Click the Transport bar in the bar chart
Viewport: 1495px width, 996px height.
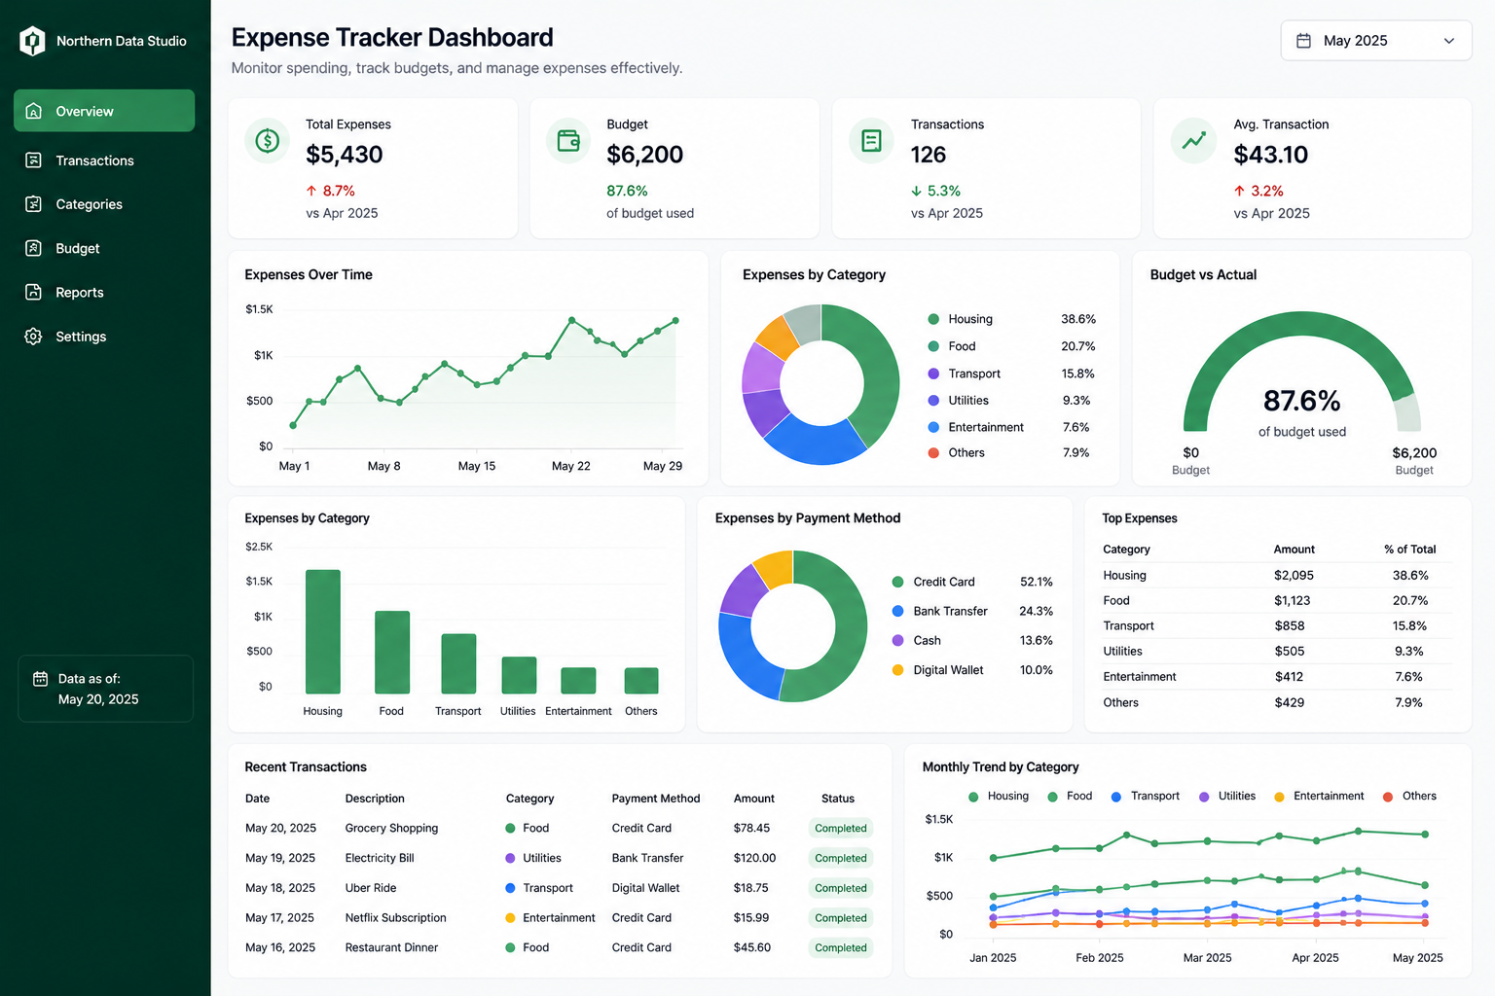point(458,663)
